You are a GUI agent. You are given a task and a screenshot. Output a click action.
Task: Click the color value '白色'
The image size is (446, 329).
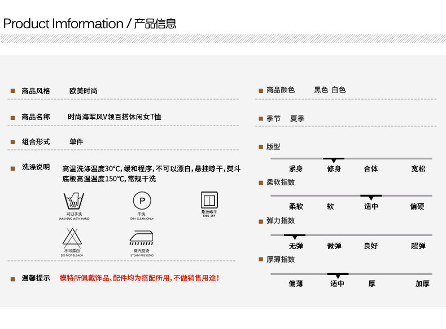(339, 90)
